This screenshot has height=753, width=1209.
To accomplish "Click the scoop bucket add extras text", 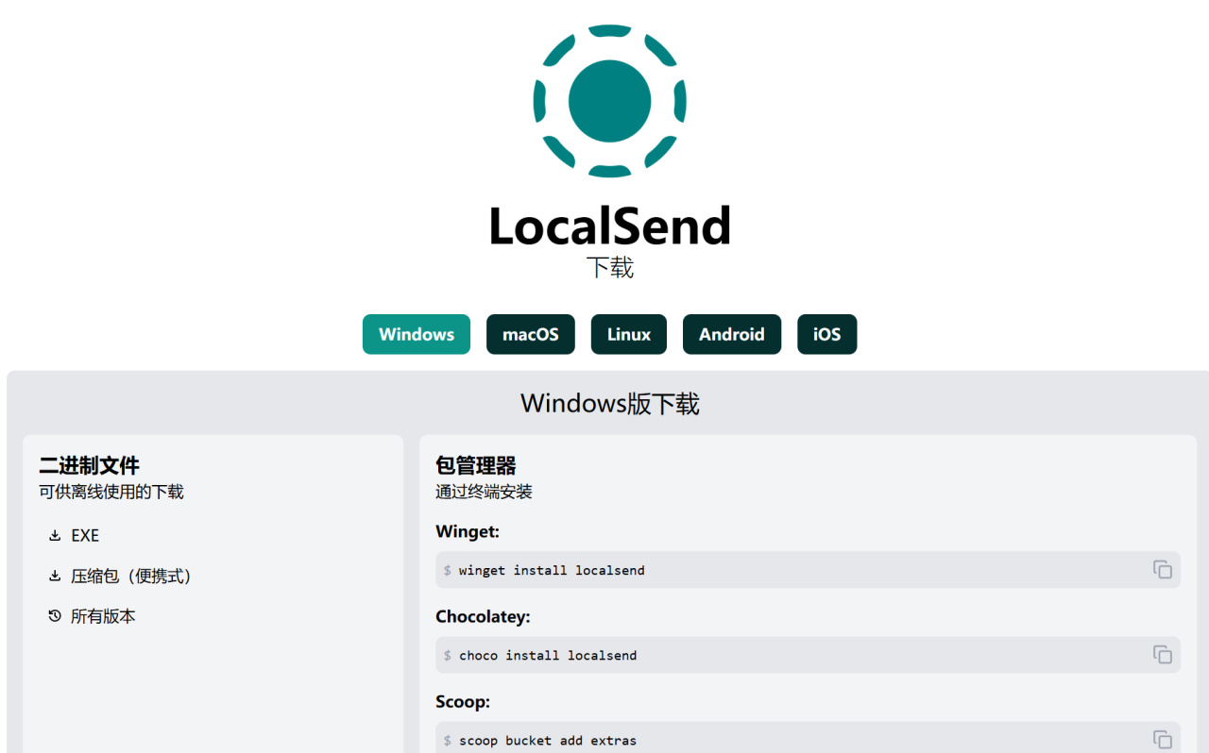I will pos(548,741).
